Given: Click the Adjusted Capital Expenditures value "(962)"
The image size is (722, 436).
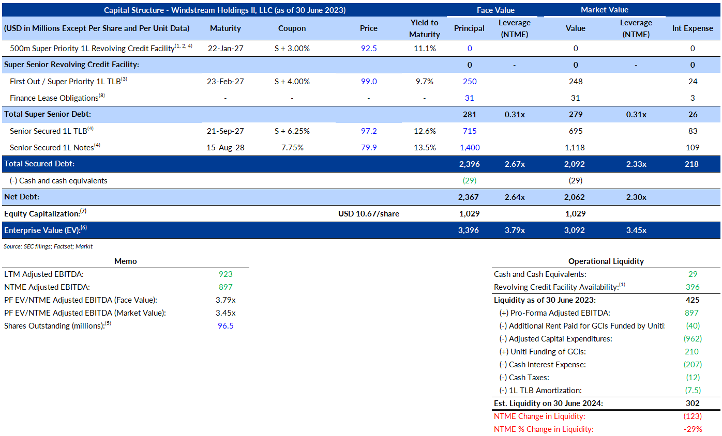Looking at the screenshot, I should (x=693, y=339).
